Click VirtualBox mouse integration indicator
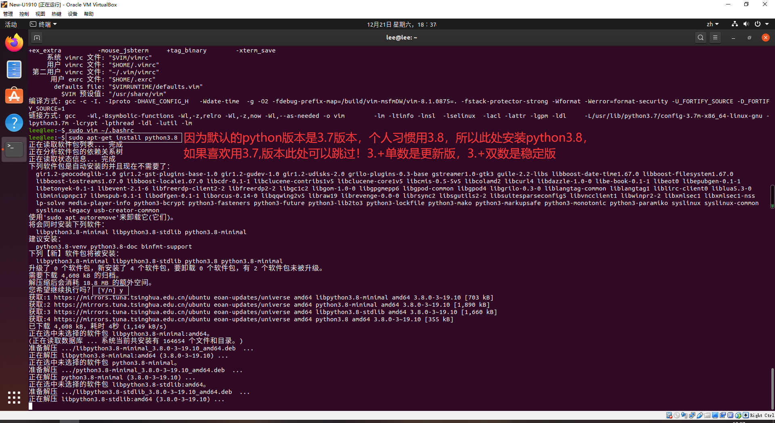Viewport: 775px width, 423px height. click(738, 415)
